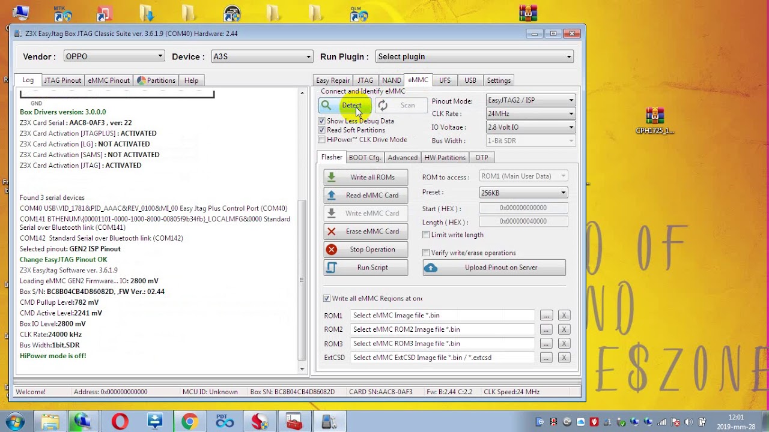This screenshot has height=432, width=769.
Task: Switch to the Advanced tab
Action: click(x=403, y=158)
